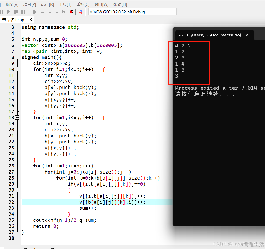Image resolution: width=265 pixels, height=249 pixels.
Task: Click console input line '4 2 2'
Action: pyautogui.click(x=183, y=46)
